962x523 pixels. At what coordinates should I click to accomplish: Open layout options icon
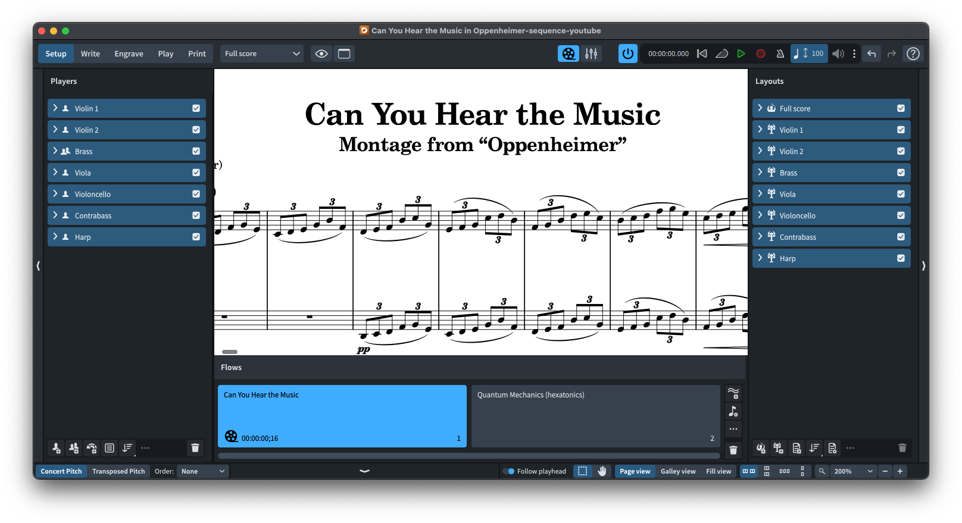point(832,448)
